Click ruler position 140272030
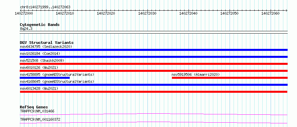 147,13
